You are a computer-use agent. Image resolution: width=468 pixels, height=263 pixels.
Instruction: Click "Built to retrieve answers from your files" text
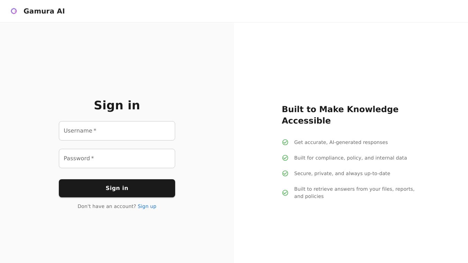pyautogui.click(x=354, y=189)
